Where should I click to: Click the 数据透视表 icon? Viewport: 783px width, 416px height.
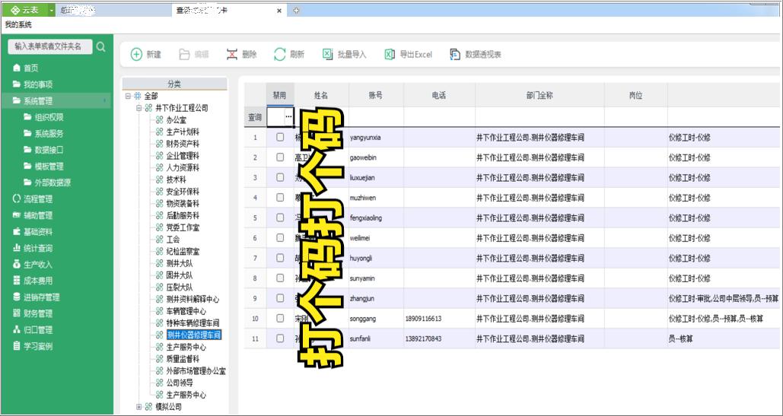[x=454, y=54]
